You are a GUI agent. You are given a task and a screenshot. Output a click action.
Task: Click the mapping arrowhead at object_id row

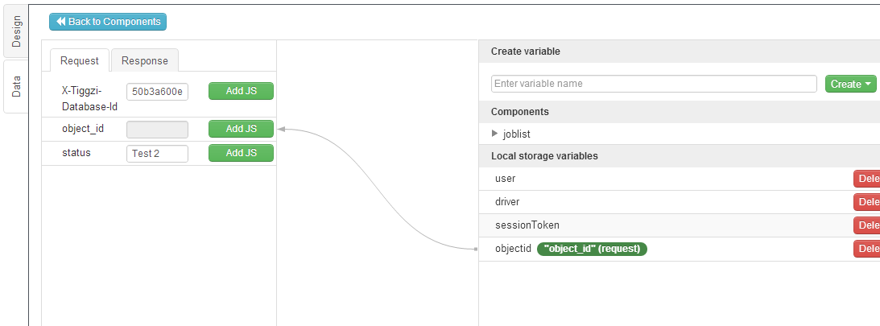click(282, 129)
